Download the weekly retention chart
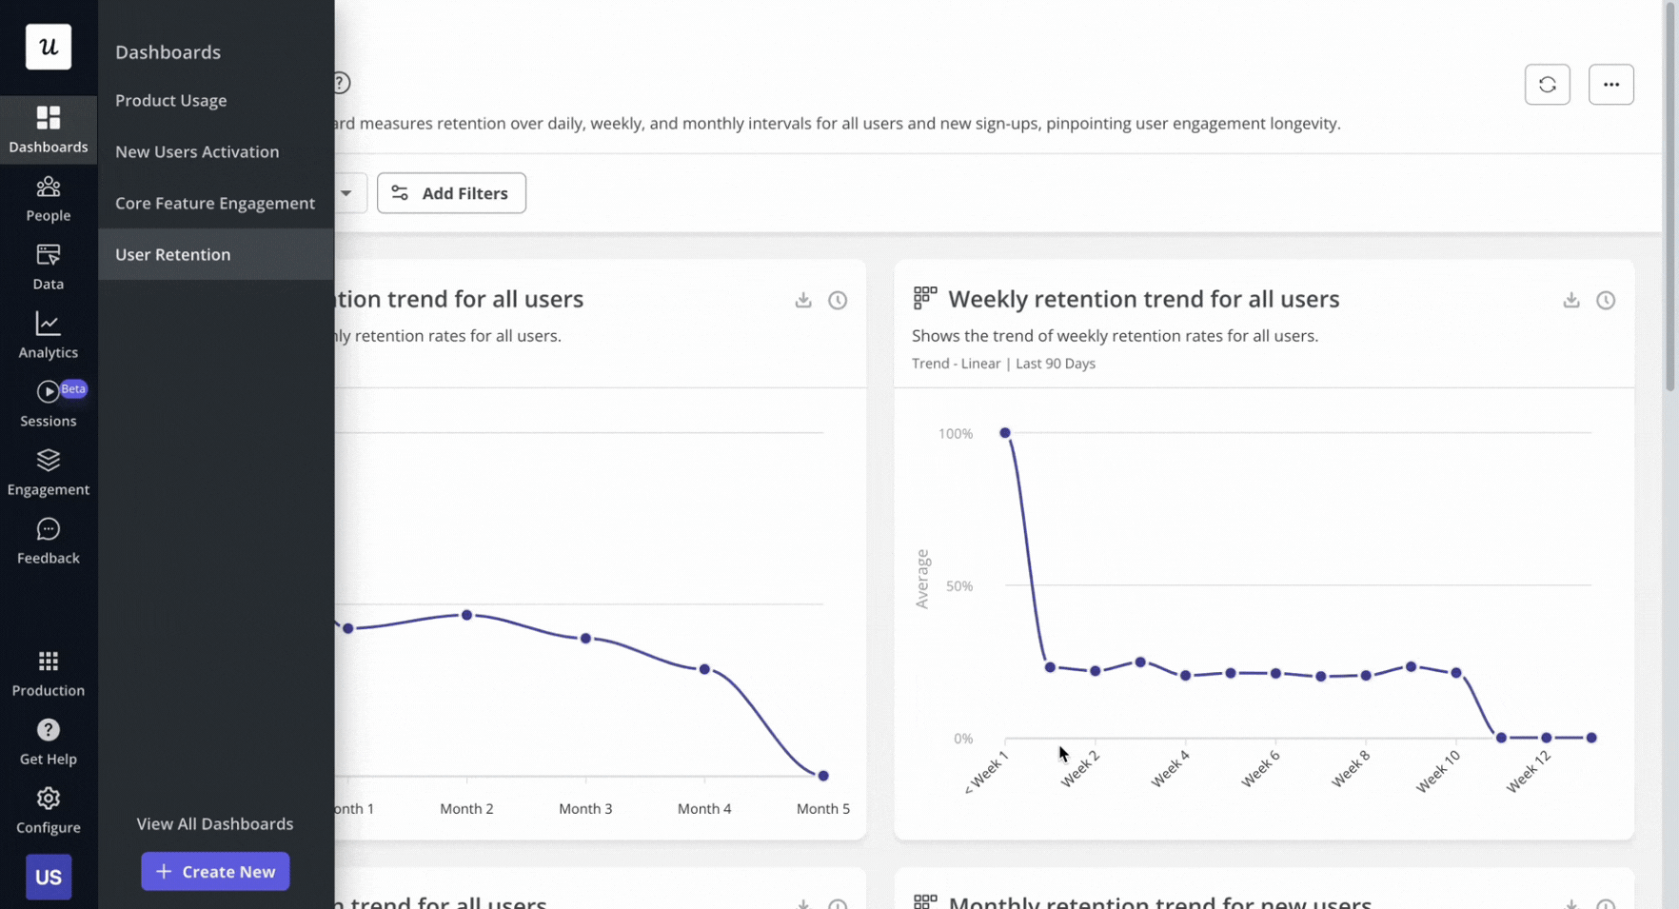This screenshot has width=1679, height=909. coord(1570,300)
